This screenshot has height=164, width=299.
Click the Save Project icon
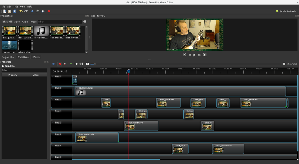click(x=15, y=11)
